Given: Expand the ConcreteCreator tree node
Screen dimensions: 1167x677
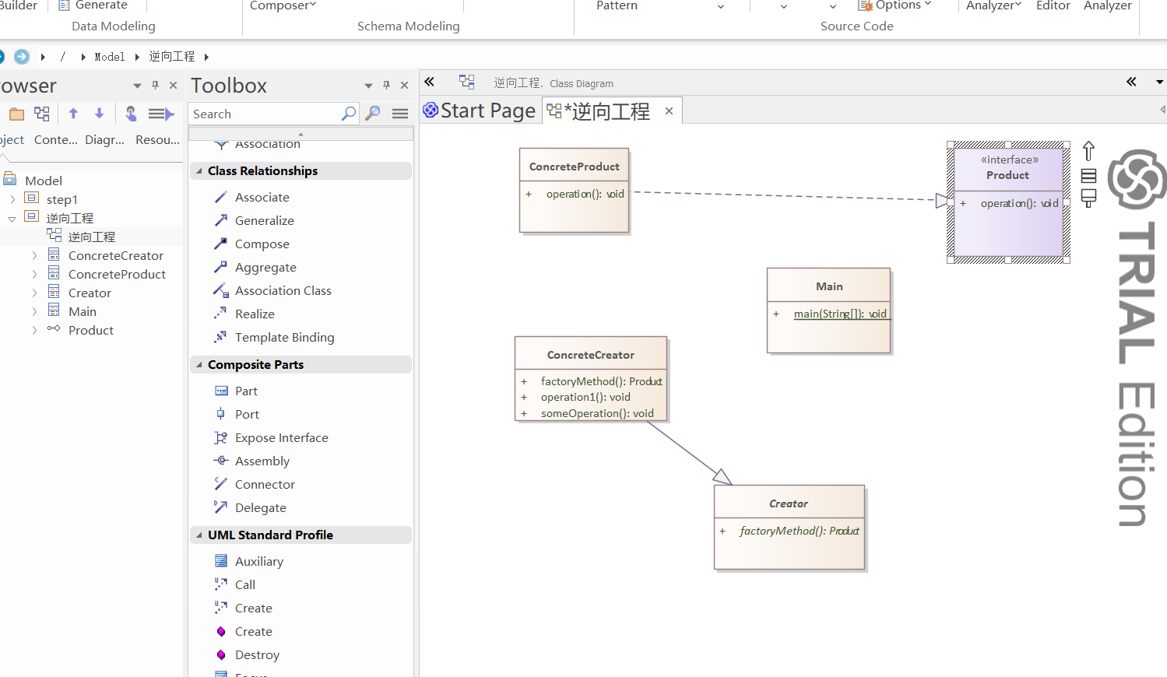Looking at the screenshot, I should pos(34,256).
